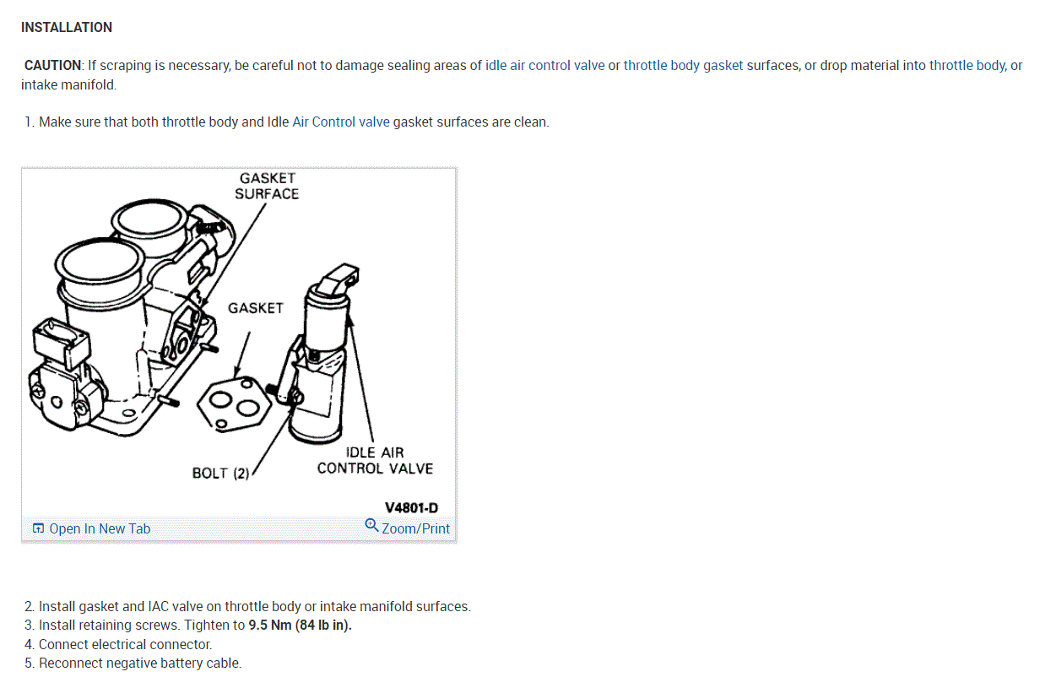This screenshot has width=1040, height=688.
Task: Click the Open In New Tab icon
Action: (38, 528)
